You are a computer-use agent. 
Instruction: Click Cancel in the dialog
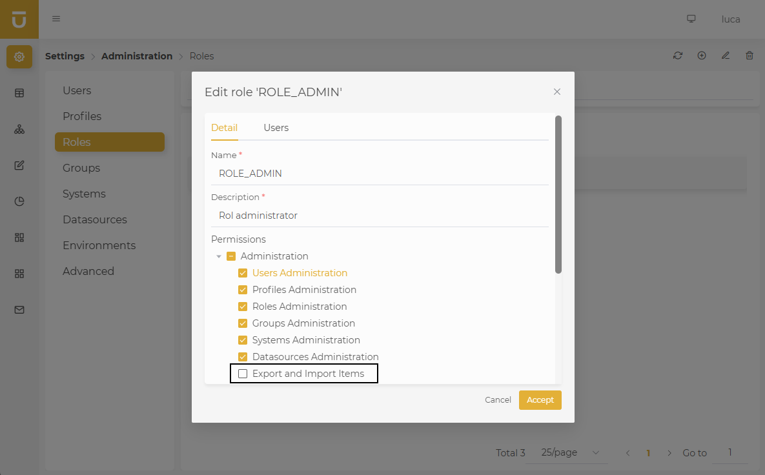click(x=498, y=400)
